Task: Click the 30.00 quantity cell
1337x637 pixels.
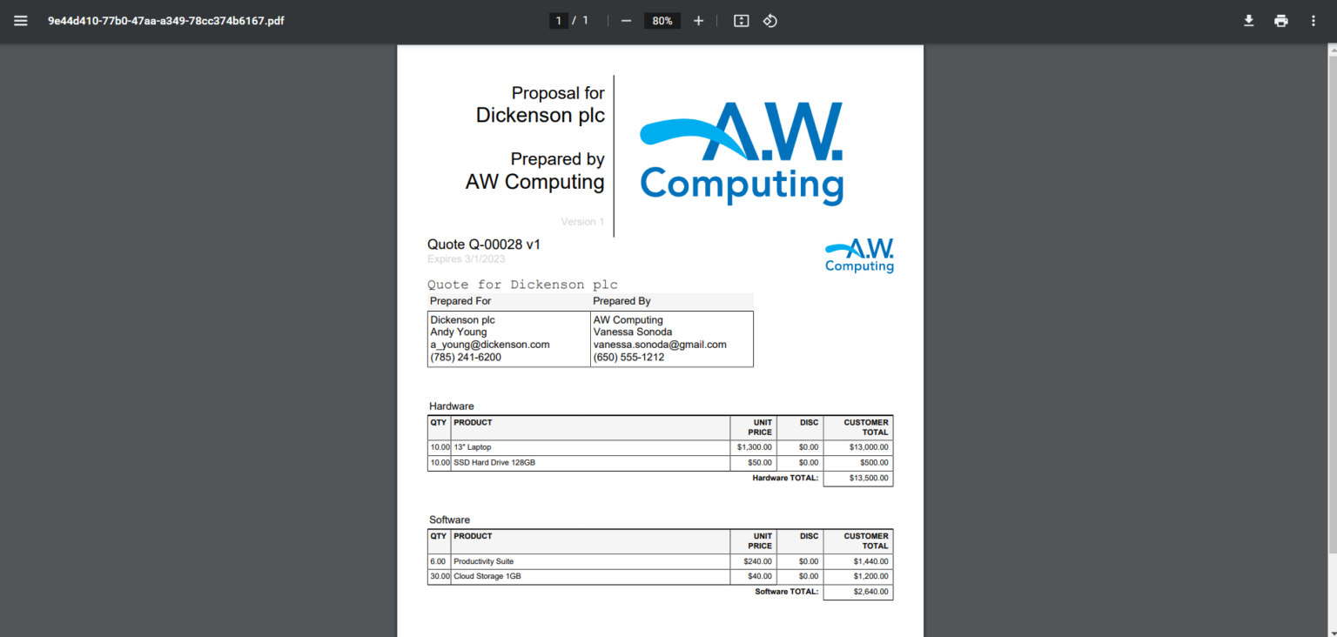Action: tap(440, 576)
